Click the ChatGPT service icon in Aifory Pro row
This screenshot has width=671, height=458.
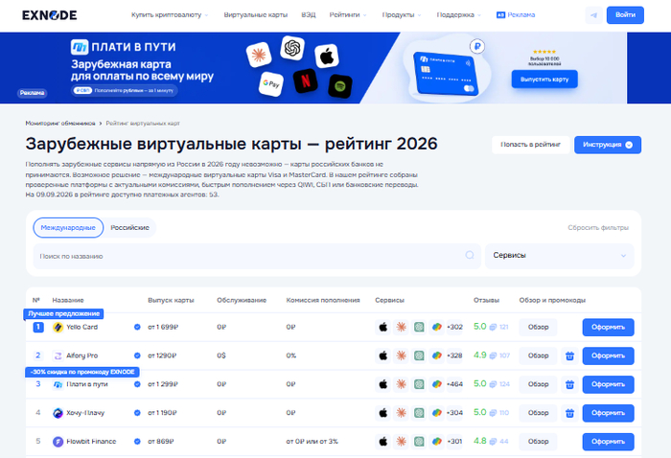(x=419, y=355)
